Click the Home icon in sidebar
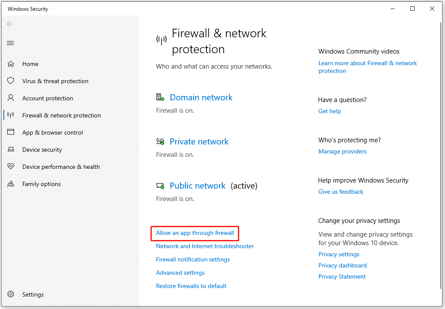 pyautogui.click(x=11, y=64)
